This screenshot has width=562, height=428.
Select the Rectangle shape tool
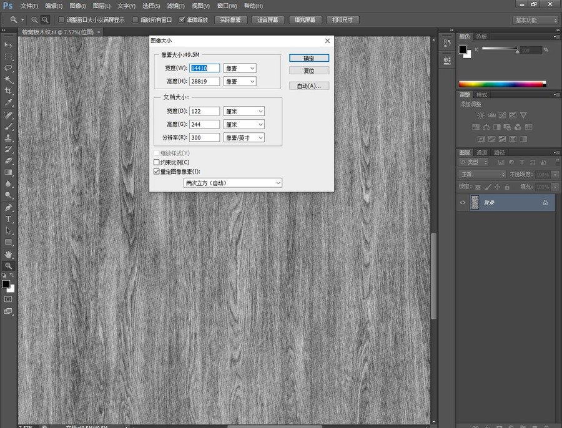8,242
